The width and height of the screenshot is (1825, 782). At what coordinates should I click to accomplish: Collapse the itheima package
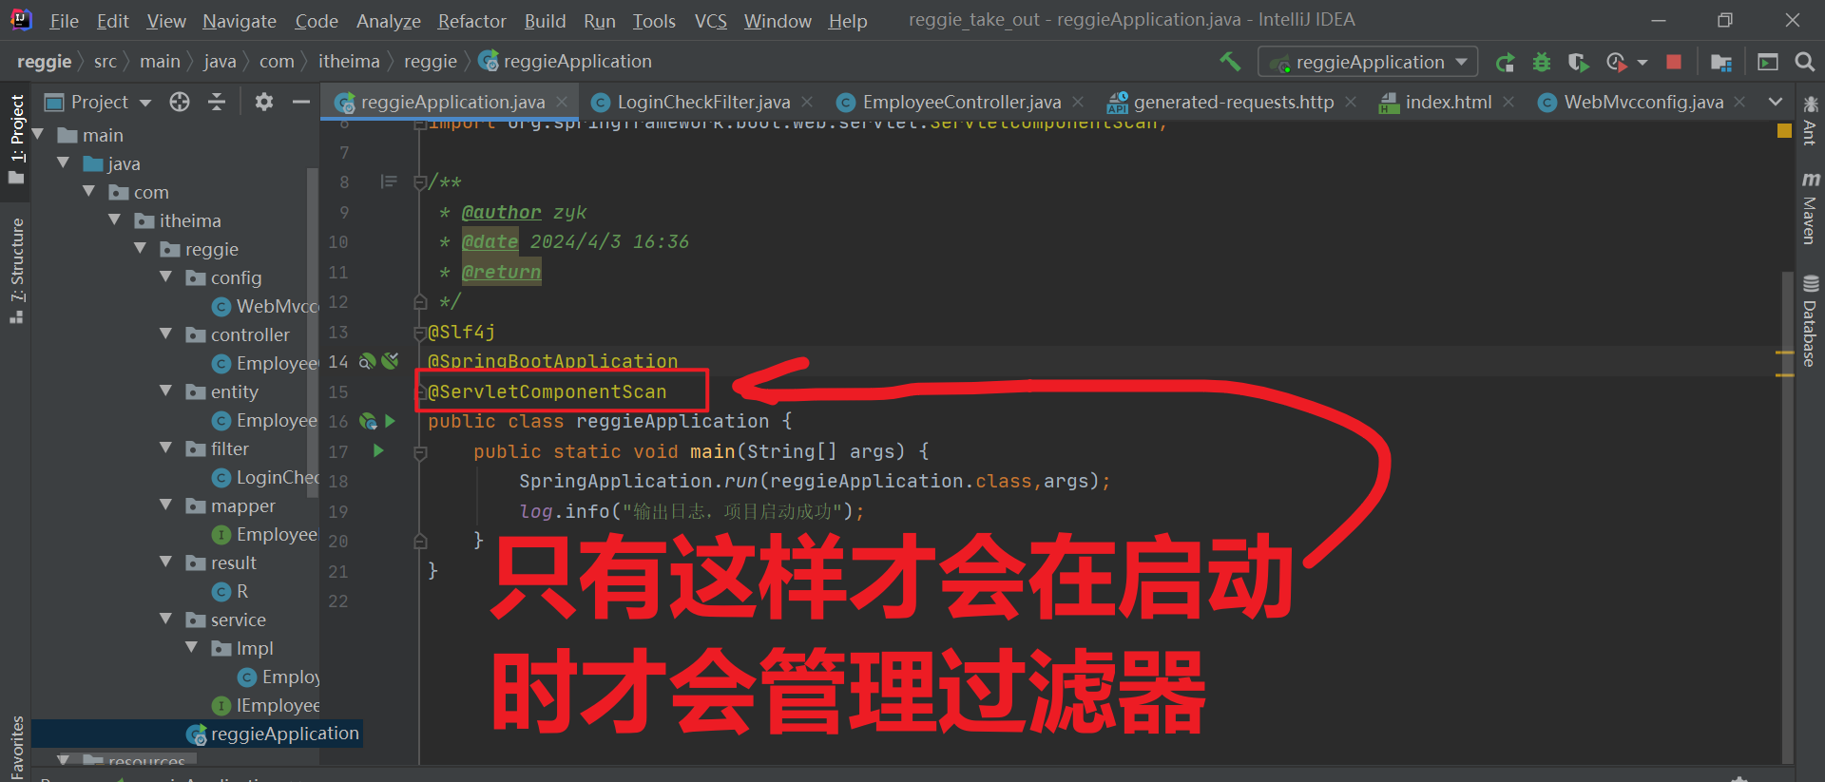pyautogui.click(x=115, y=220)
